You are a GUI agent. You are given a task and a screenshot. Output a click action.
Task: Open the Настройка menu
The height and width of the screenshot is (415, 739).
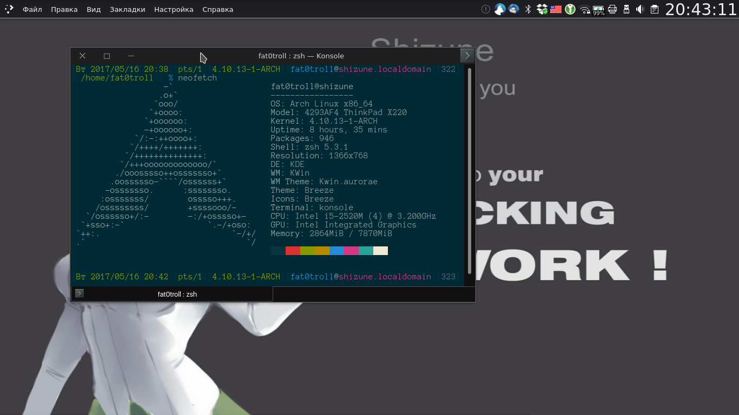point(174,9)
